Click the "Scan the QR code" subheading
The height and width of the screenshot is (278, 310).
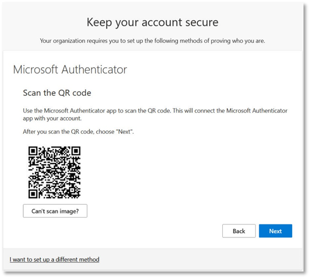click(57, 93)
